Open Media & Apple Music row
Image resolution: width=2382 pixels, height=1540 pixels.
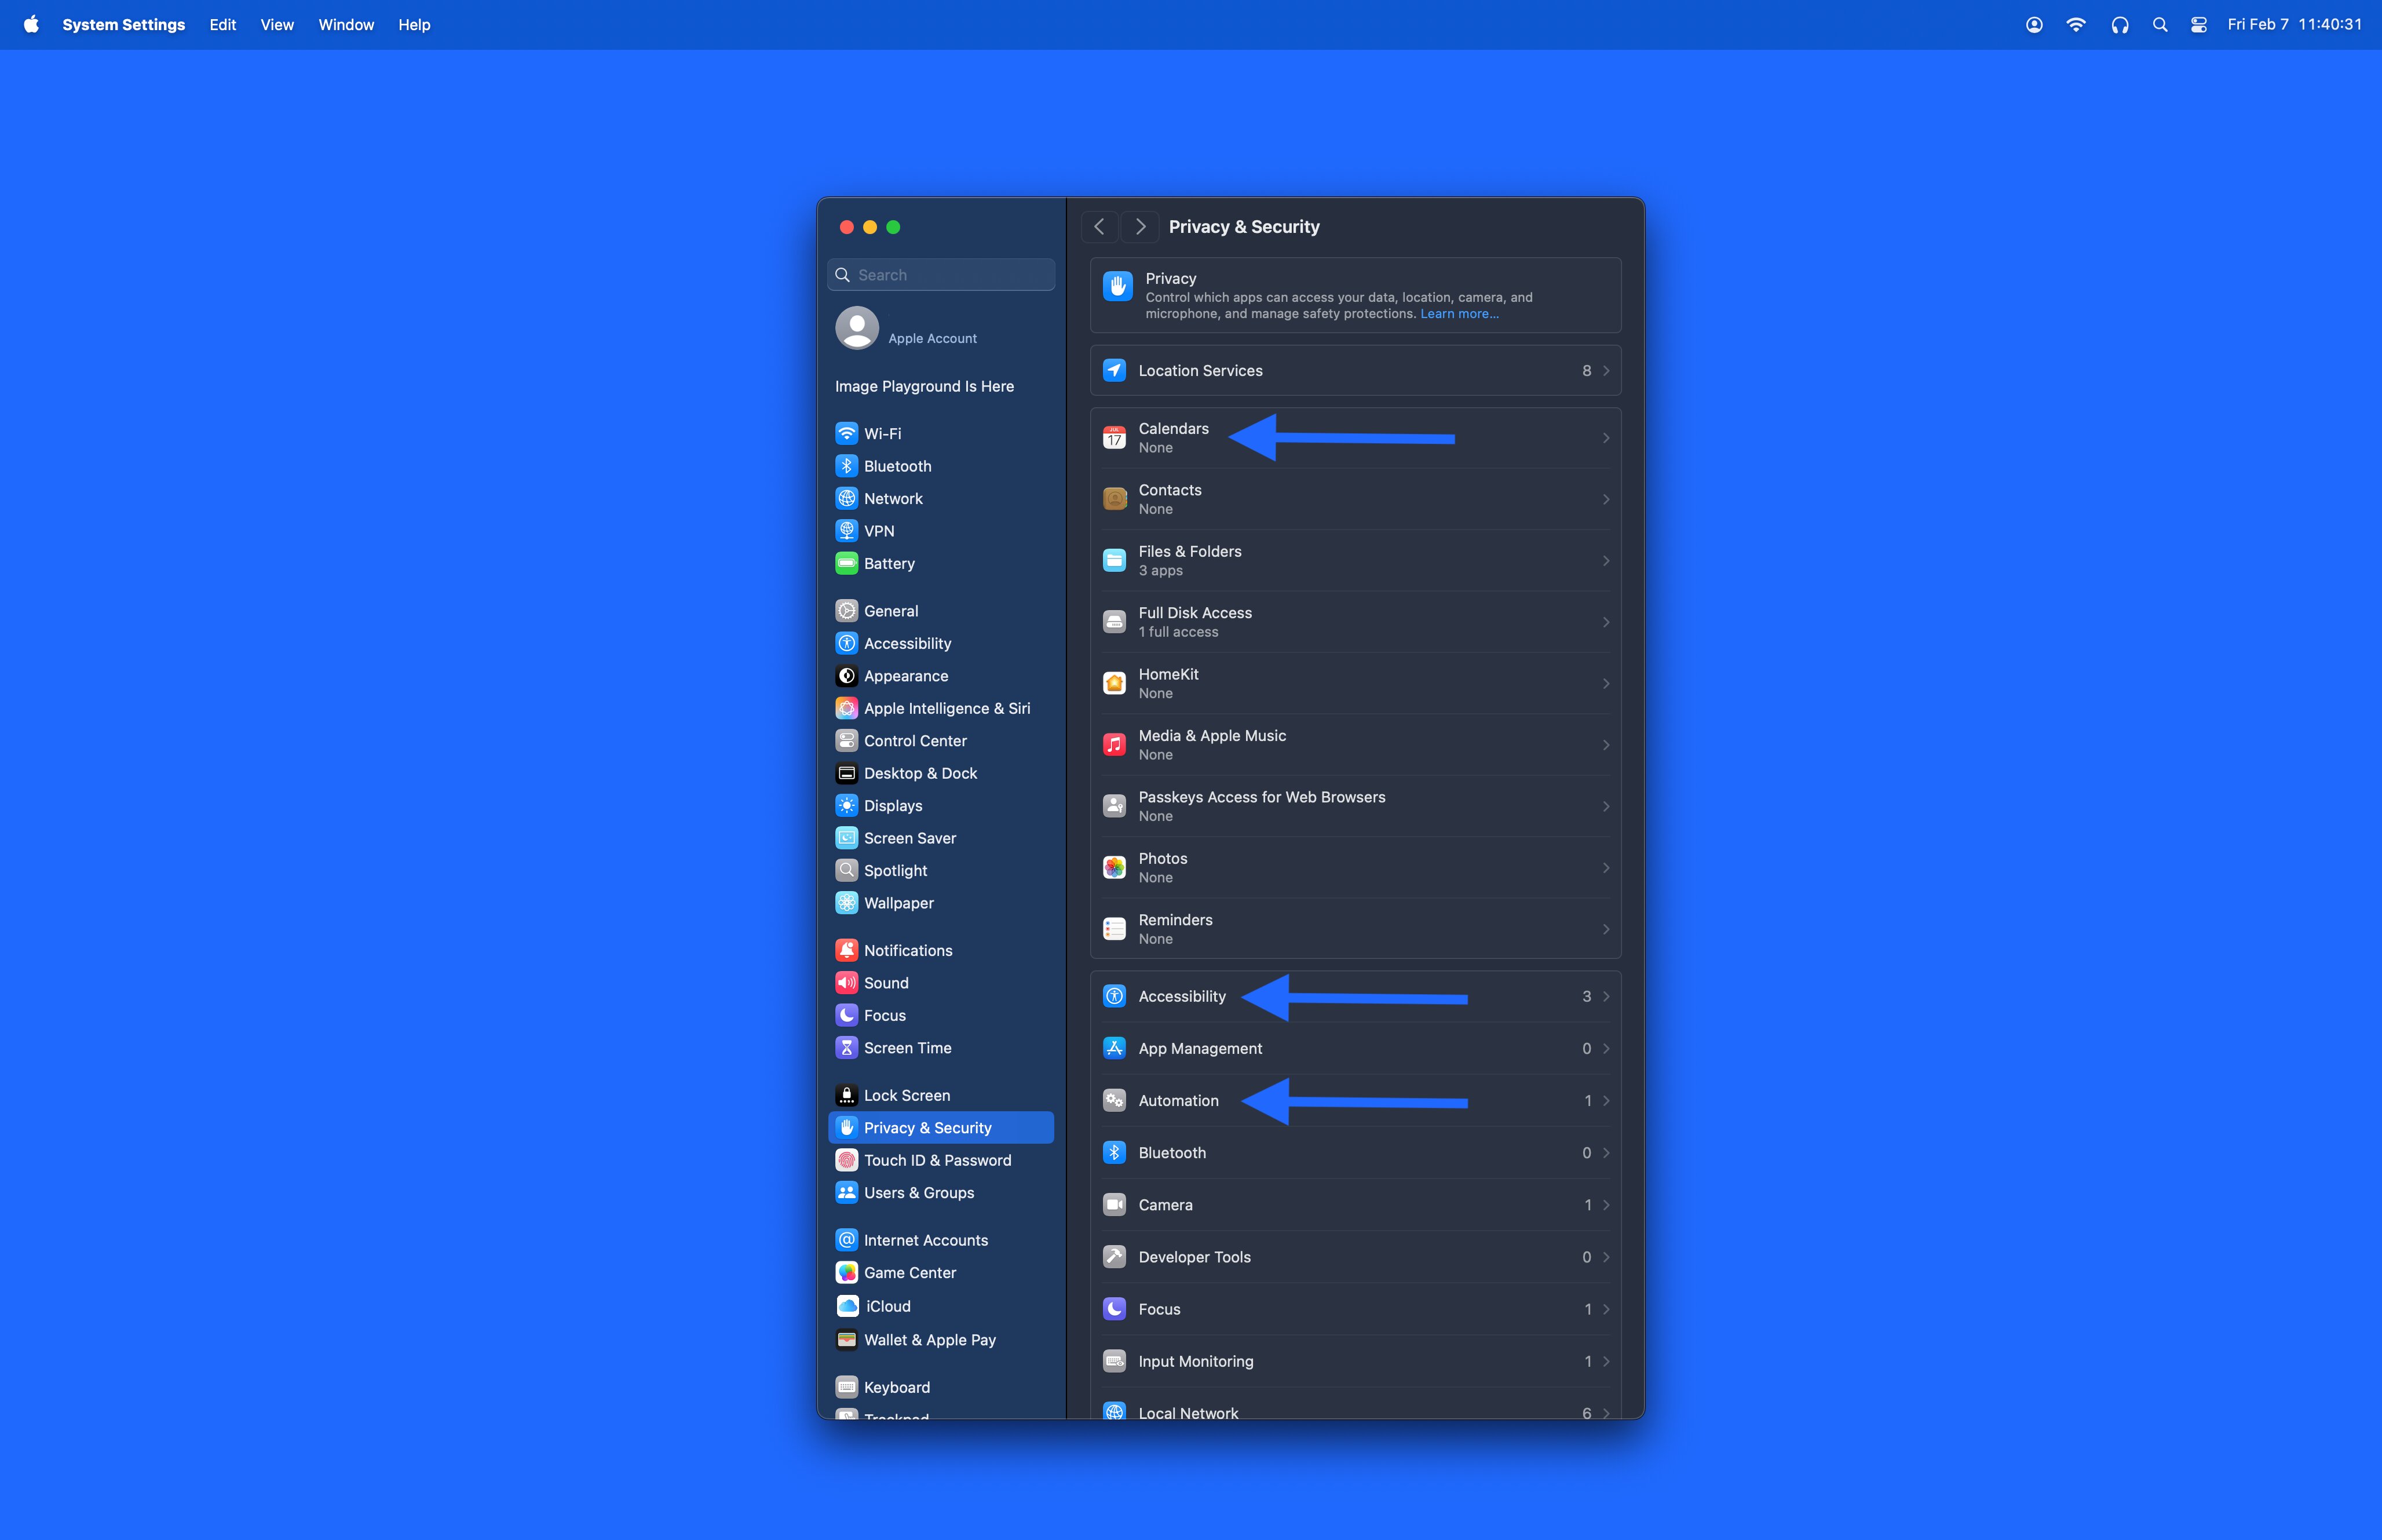[1356, 745]
